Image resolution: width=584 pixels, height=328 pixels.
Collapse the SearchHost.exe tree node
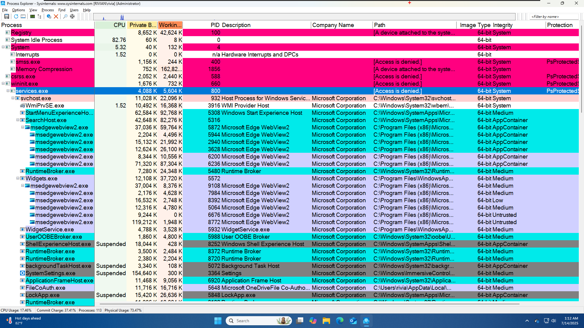(x=18, y=120)
